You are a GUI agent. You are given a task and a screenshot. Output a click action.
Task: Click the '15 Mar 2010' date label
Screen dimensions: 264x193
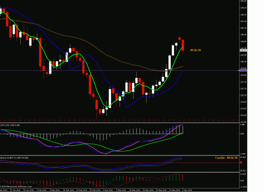[x=135, y=190]
